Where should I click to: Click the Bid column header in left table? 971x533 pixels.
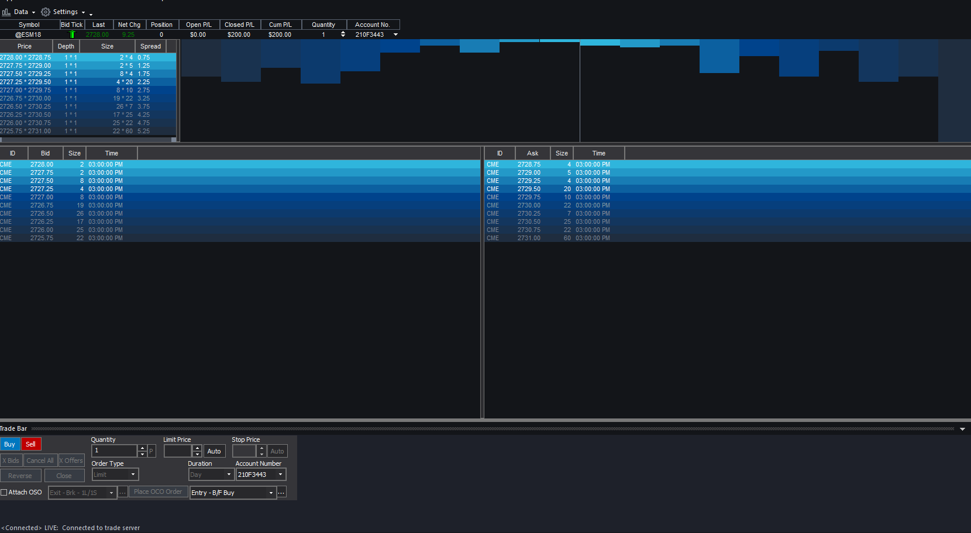(x=46, y=153)
